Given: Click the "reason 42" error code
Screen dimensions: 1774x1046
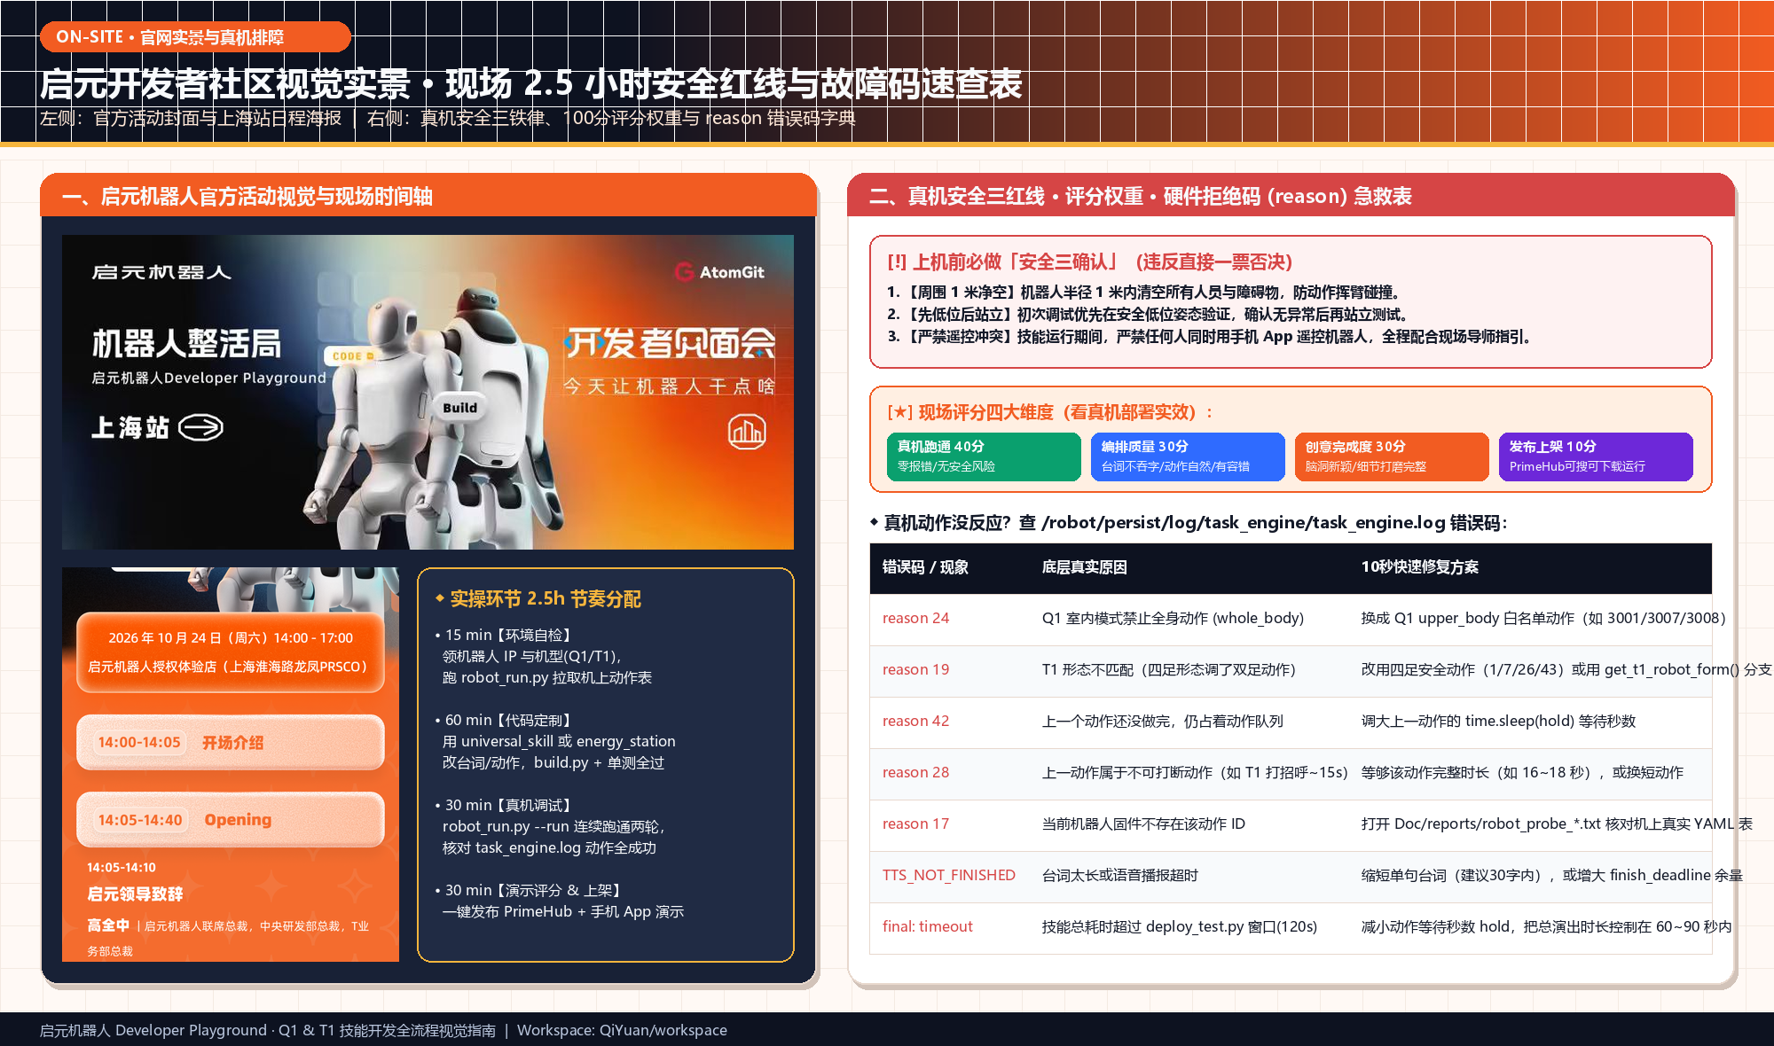Looking at the screenshot, I should coord(915,721).
